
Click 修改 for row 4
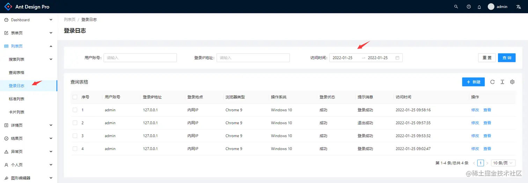475,148
